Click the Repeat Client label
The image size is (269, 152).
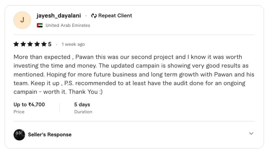(115, 16)
